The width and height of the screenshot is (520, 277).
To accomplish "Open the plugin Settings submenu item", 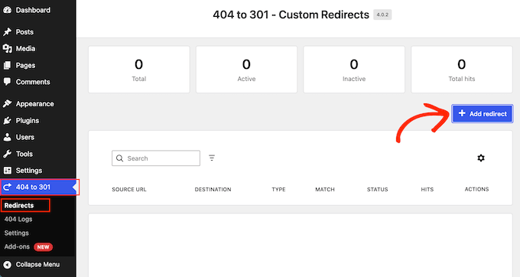I will coord(17,233).
